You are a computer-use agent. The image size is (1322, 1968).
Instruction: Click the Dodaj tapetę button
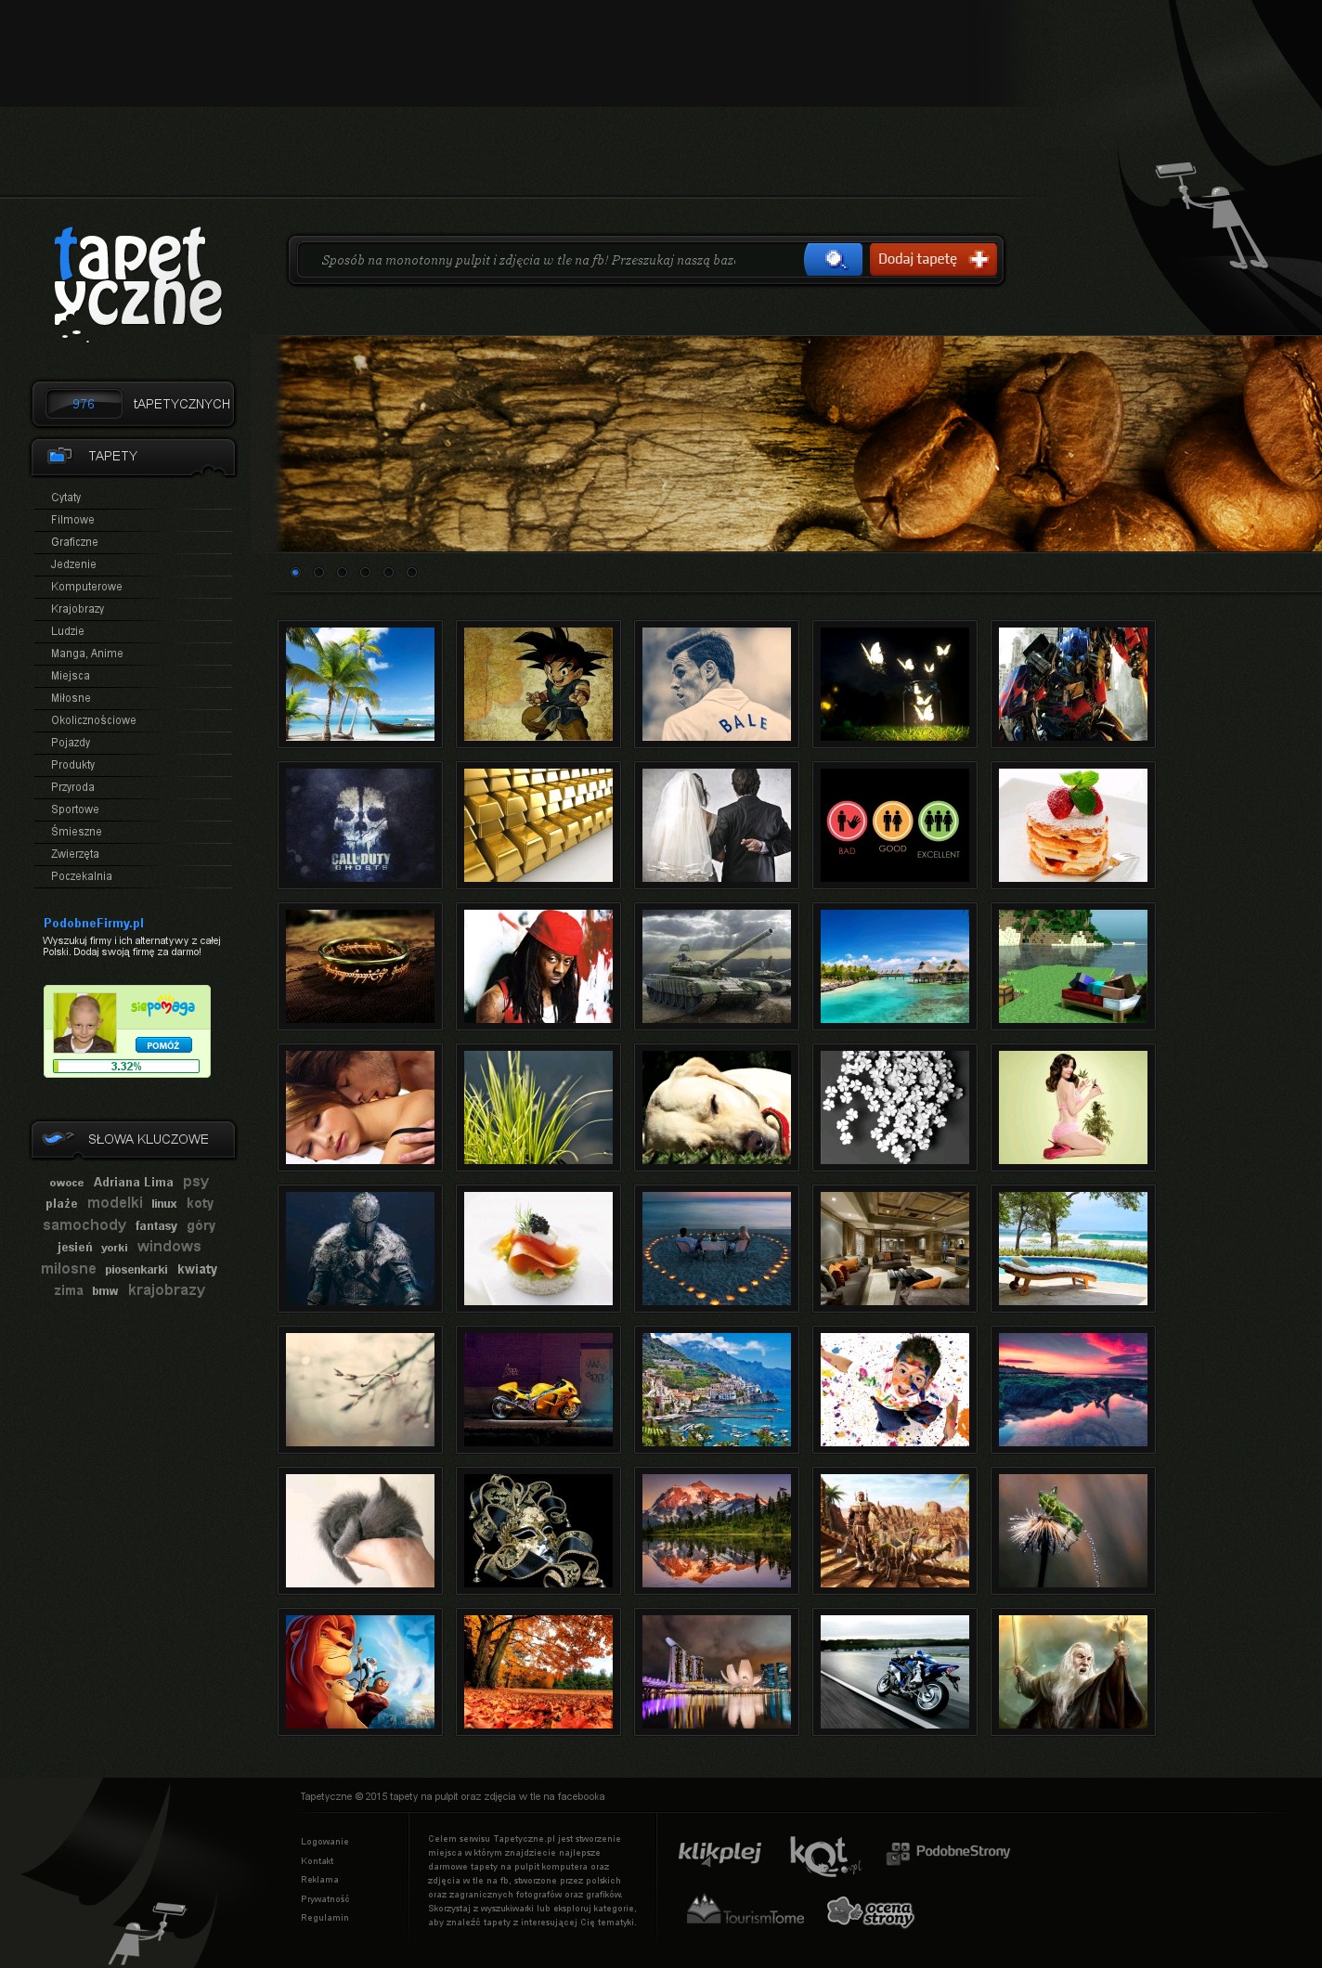pyautogui.click(x=932, y=260)
